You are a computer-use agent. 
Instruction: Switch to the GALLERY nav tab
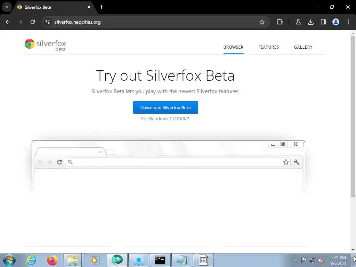tap(303, 47)
